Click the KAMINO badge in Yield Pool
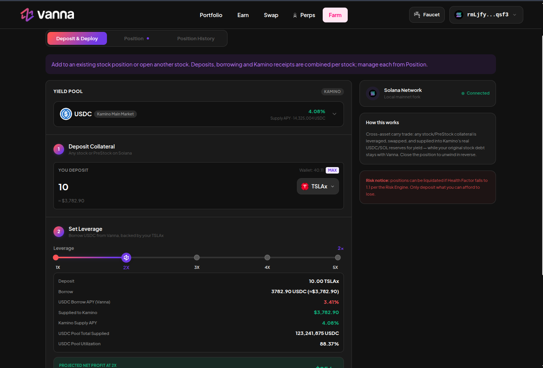 [332, 92]
